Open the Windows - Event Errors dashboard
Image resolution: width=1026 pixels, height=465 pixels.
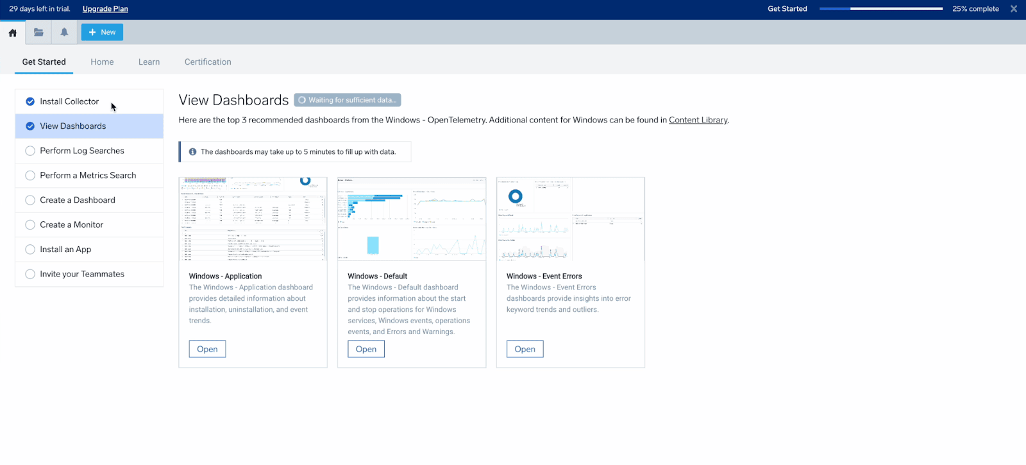pyautogui.click(x=525, y=349)
